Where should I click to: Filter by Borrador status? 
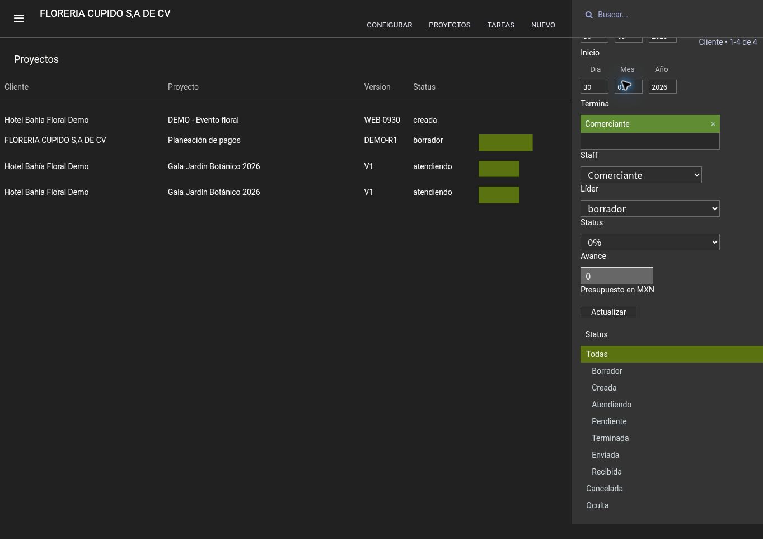607,371
